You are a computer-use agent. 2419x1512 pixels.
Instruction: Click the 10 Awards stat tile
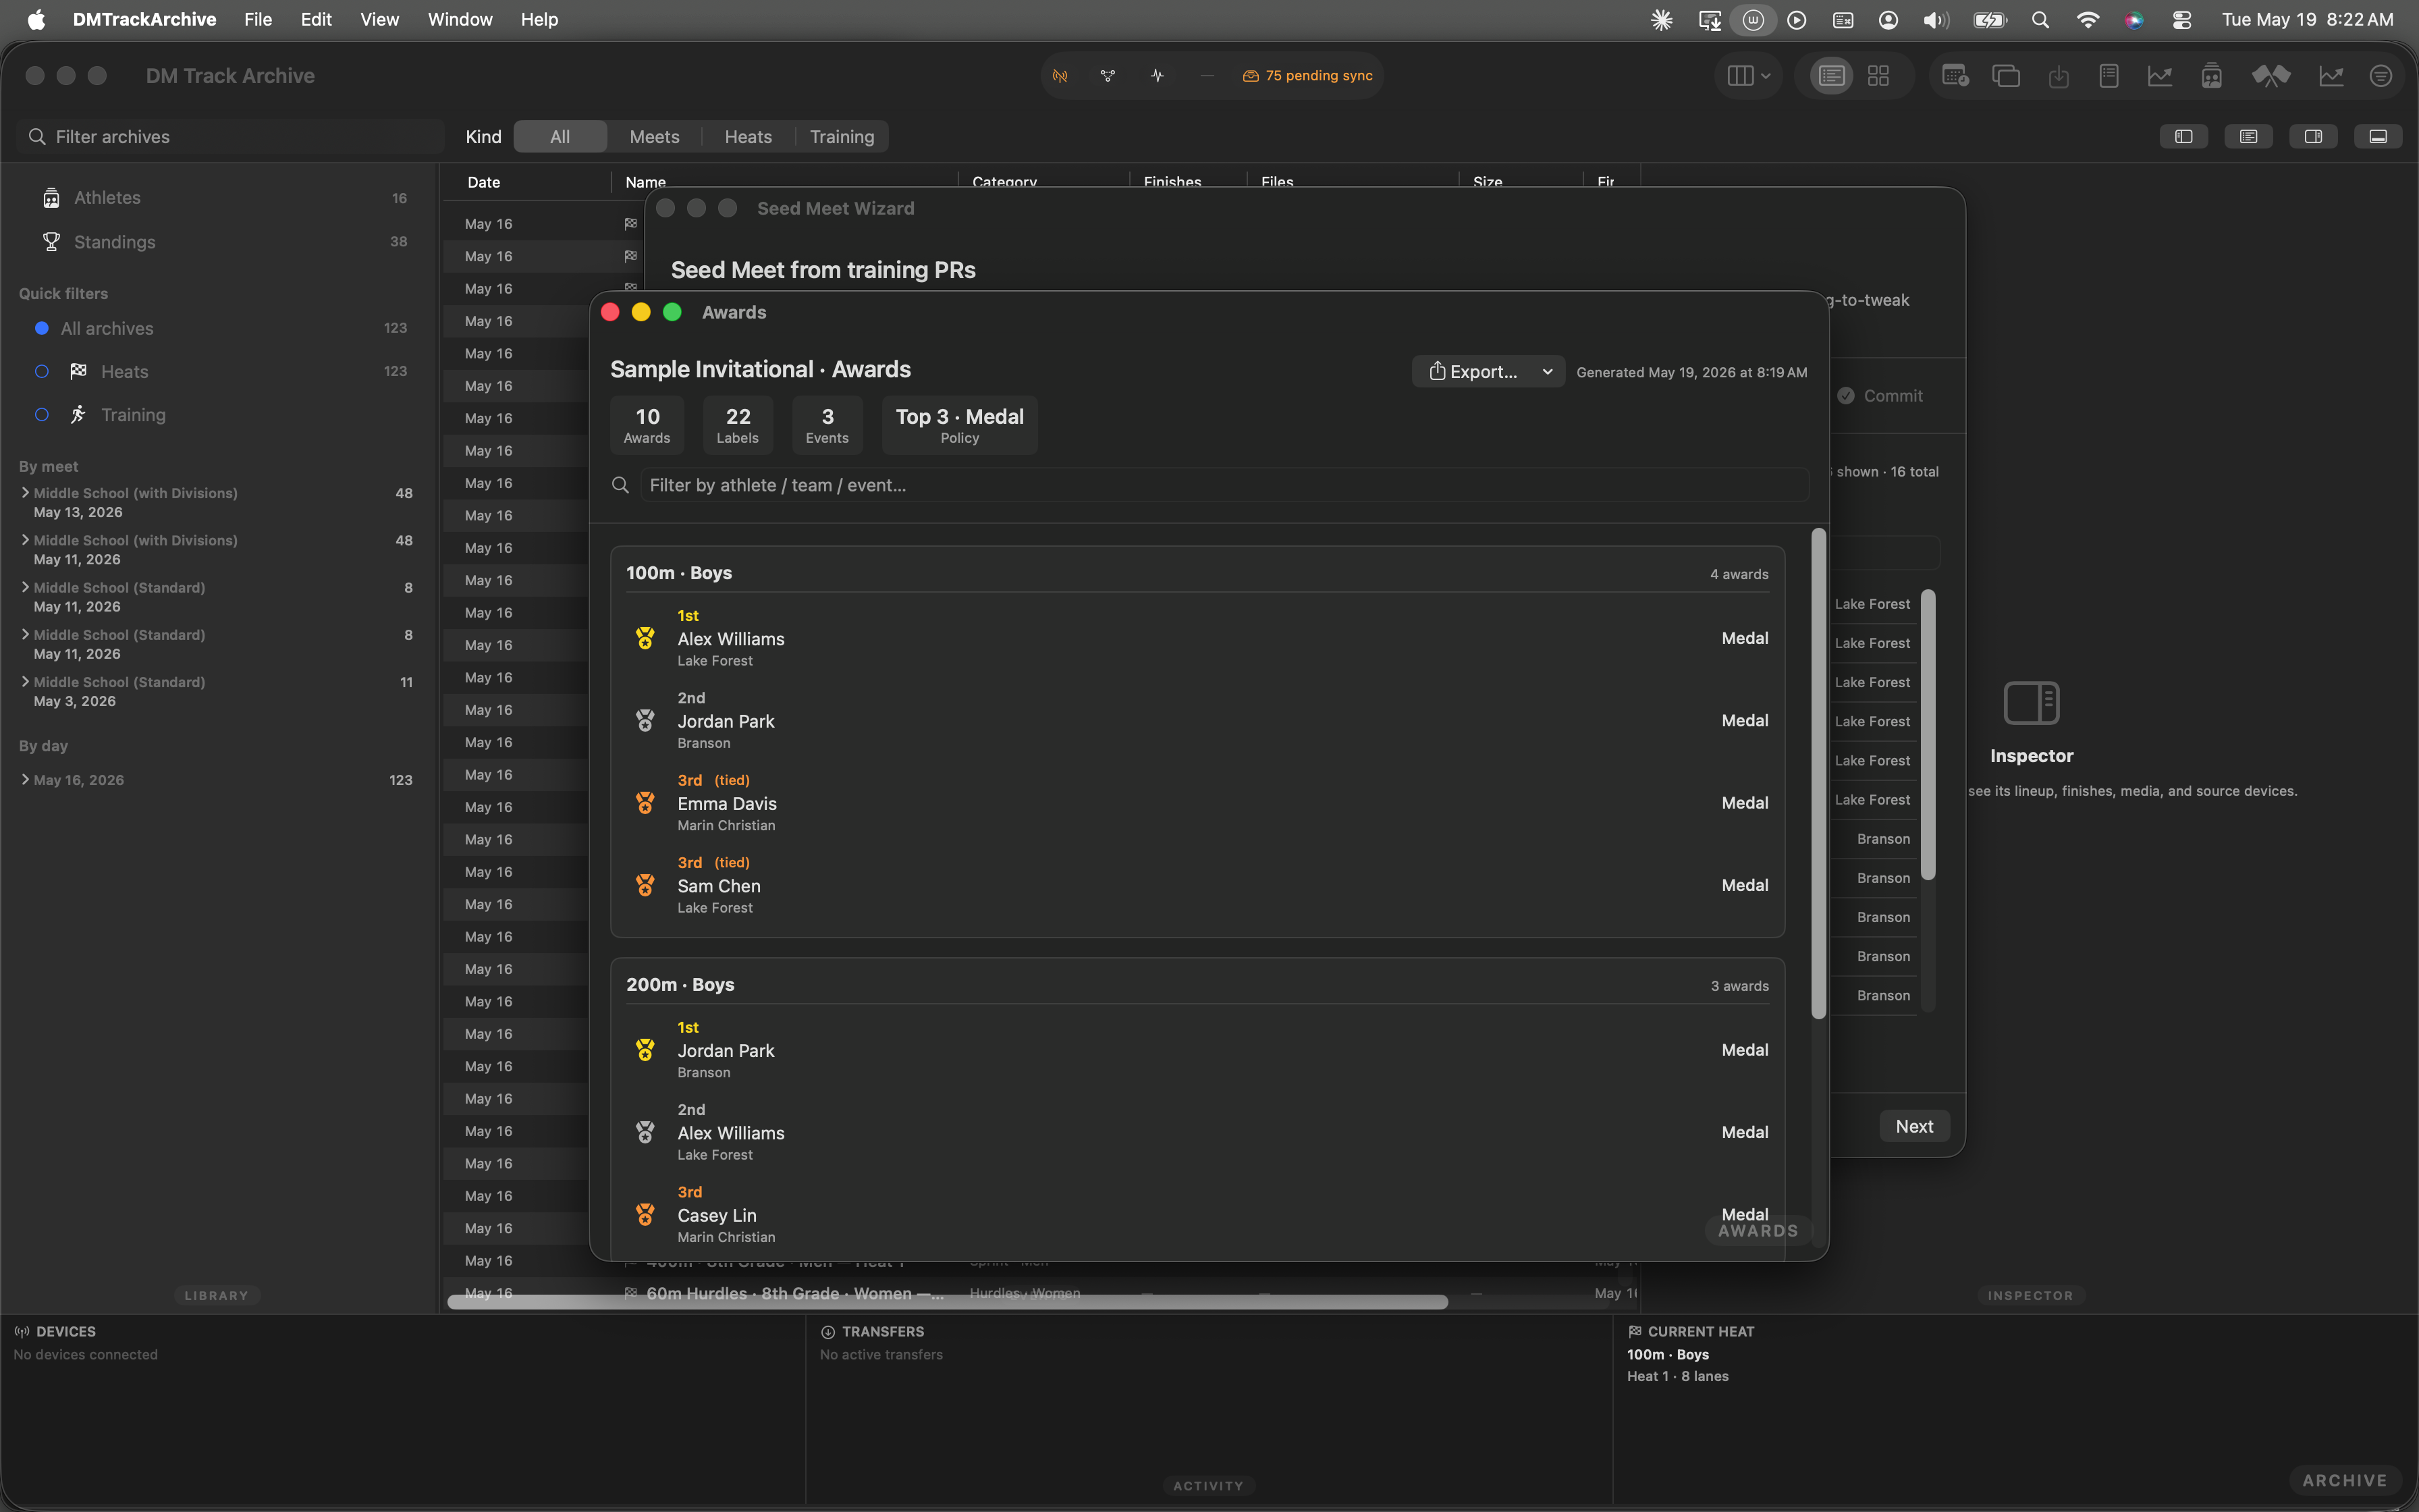click(x=647, y=425)
